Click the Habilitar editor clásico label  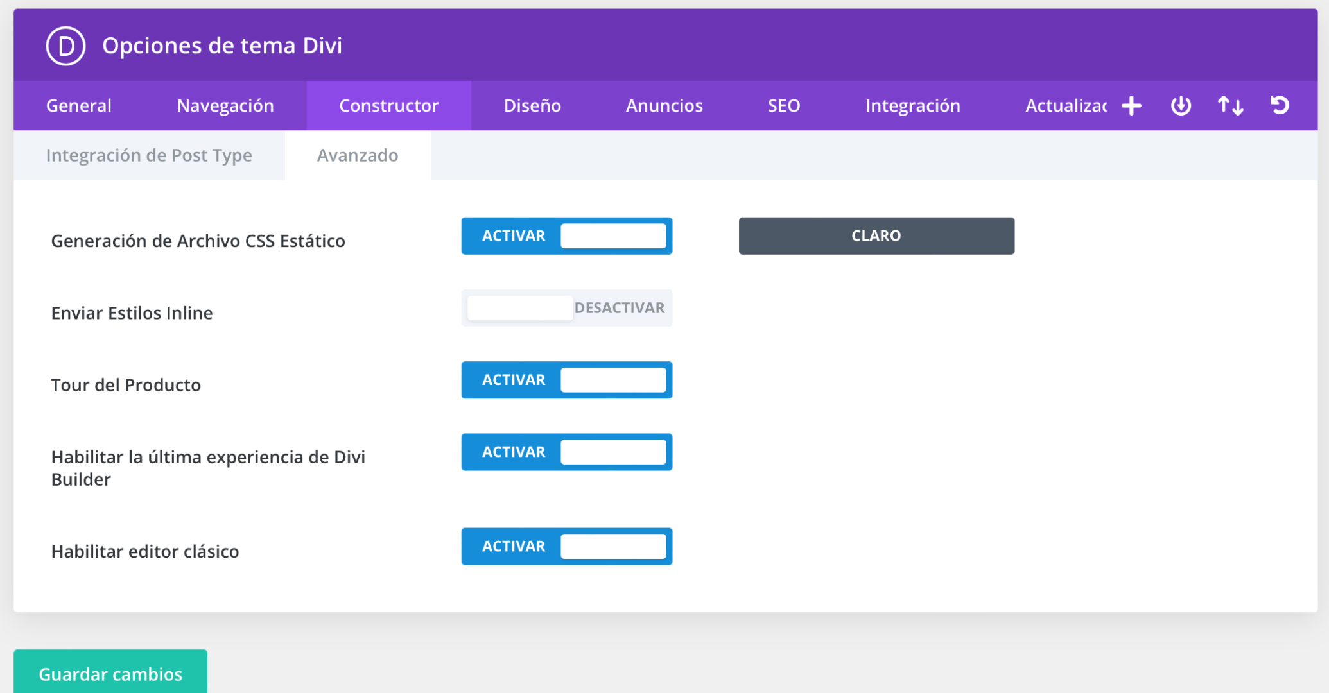[x=145, y=551]
